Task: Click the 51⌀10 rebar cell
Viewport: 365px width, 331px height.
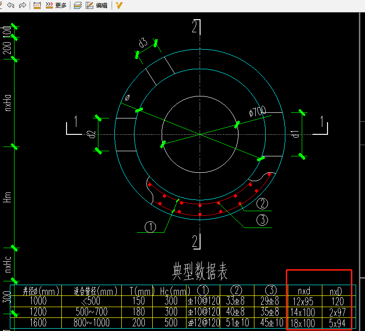Action: [x=238, y=323]
